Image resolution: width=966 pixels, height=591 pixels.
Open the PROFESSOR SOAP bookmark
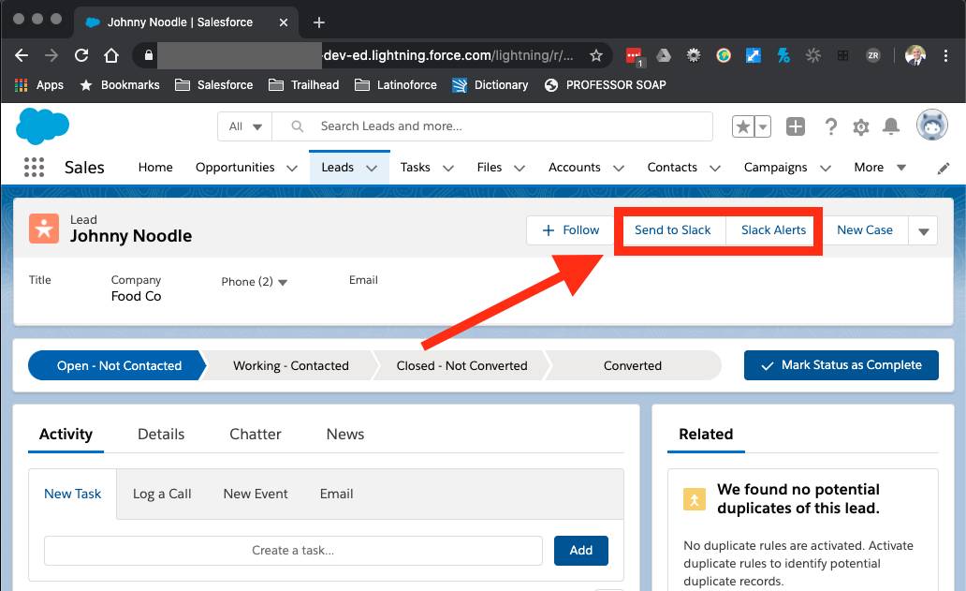606,85
